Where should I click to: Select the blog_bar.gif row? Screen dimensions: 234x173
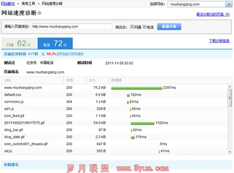(x=114, y=130)
